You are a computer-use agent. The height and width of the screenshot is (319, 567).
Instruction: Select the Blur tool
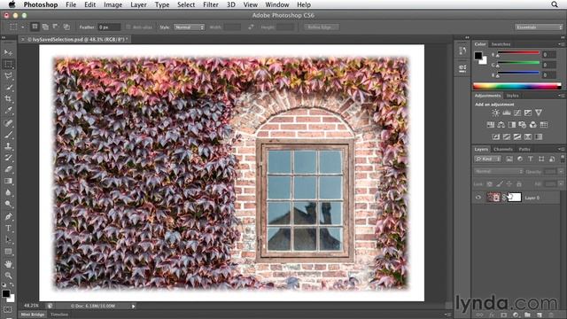click(x=8, y=192)
